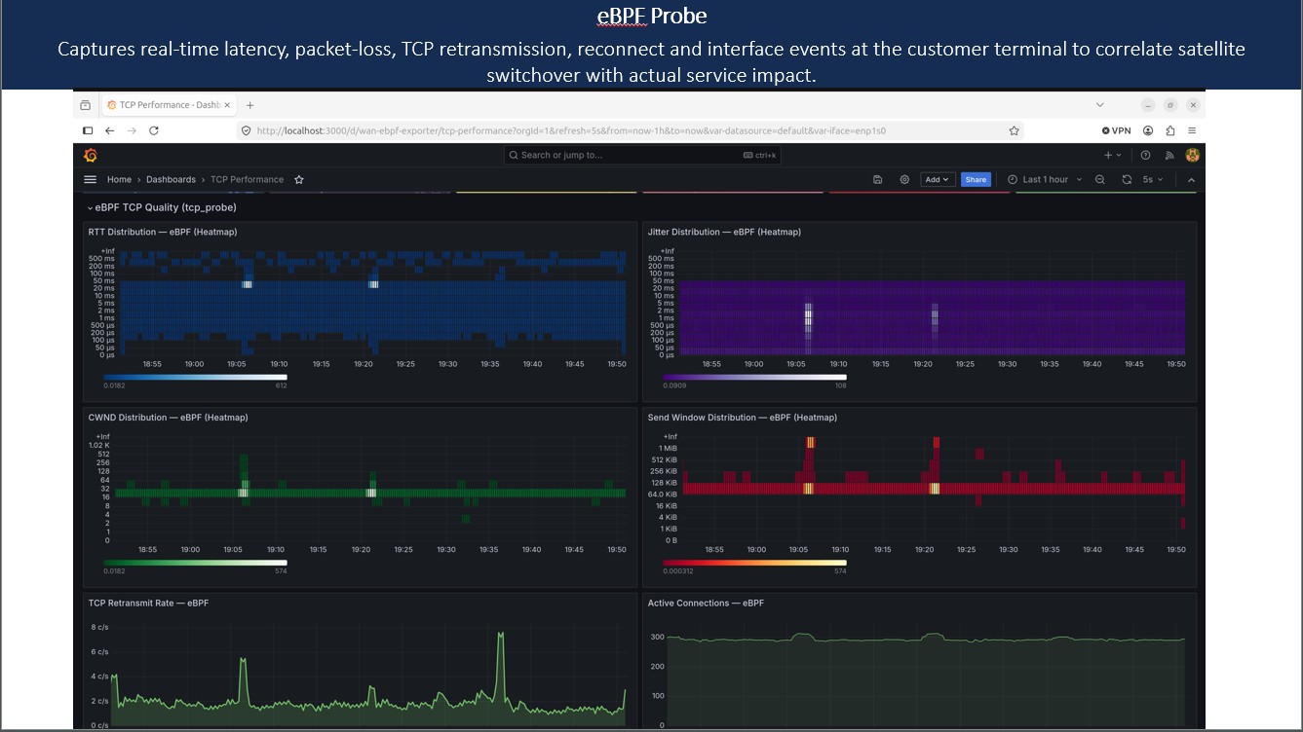The height and width of the screenshot is (732, 1303).
Task: Open dashboard settings gear
Action: [x=904, y=179]
